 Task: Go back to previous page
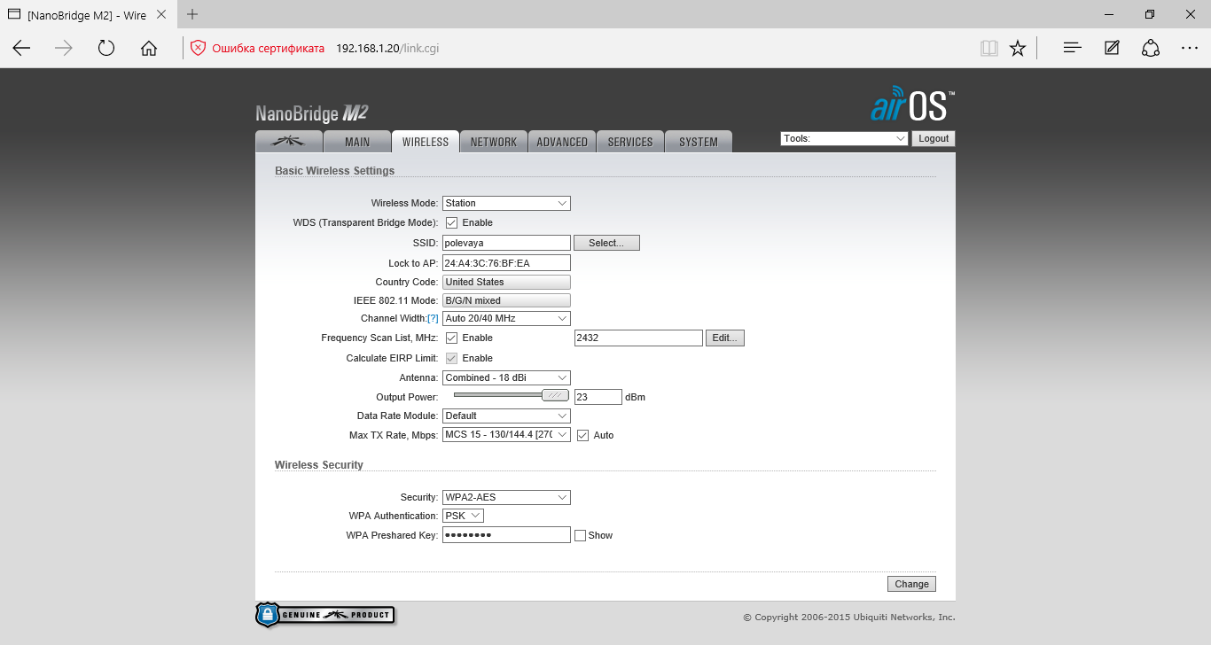21,48
